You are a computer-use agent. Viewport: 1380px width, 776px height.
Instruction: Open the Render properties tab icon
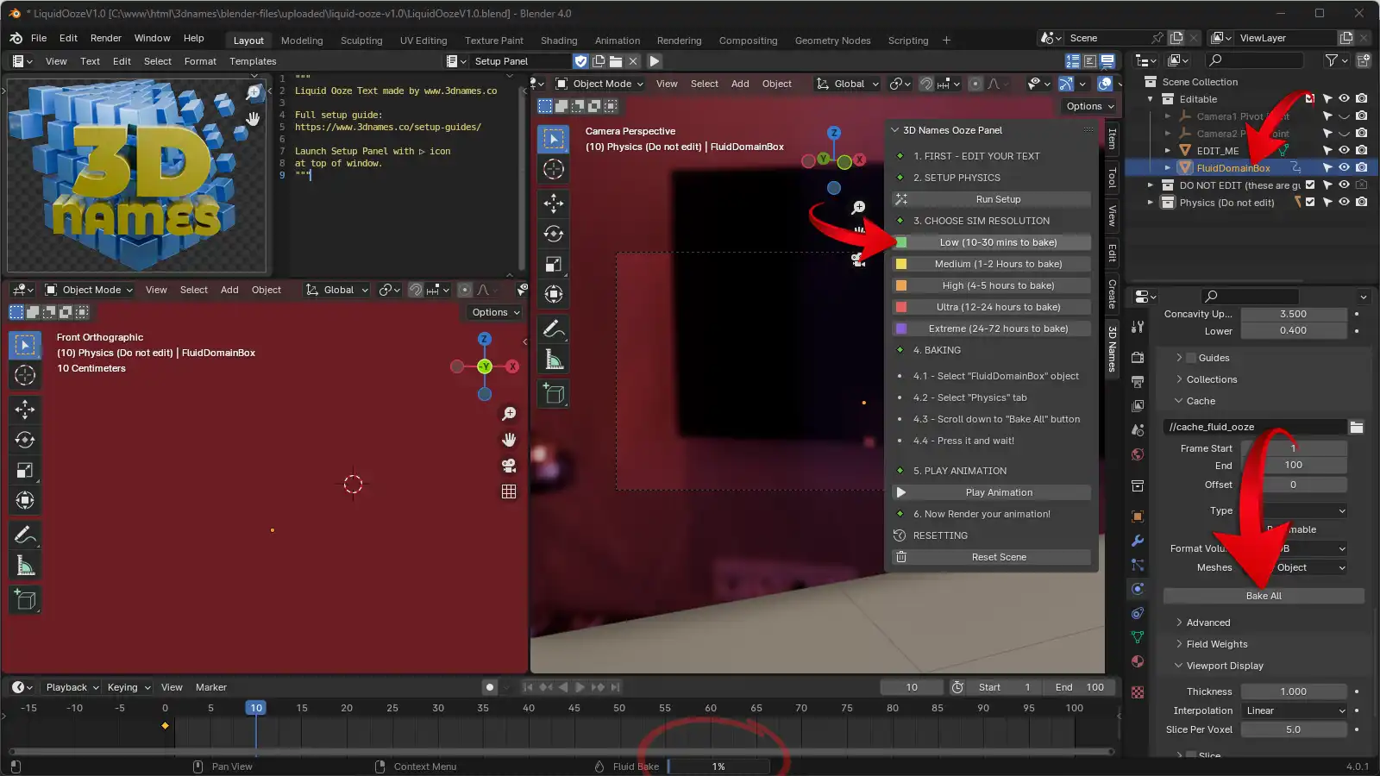(1138, 357)
